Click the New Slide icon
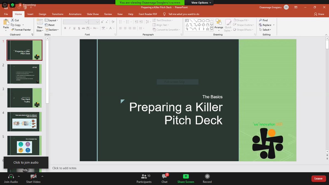Image resolution: width=329 pixels, height=185 pixels. [x=40, y=22]
